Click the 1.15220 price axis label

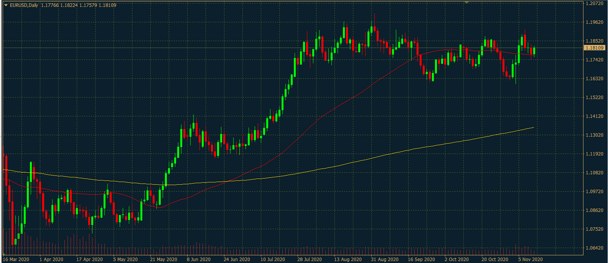pyautogui.click(x=595, y=98)
